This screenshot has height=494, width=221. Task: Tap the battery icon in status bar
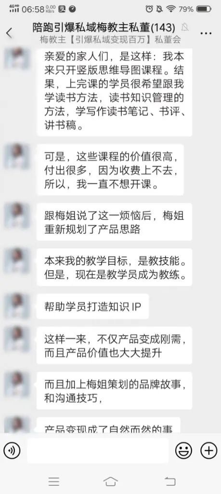tap(204, 9)
